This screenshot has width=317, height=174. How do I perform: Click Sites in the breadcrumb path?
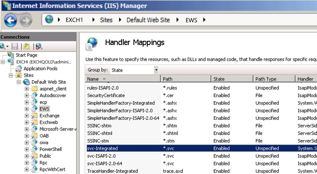106,20
